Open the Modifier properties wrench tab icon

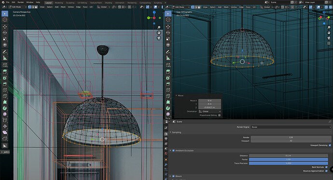click(166, 165)
